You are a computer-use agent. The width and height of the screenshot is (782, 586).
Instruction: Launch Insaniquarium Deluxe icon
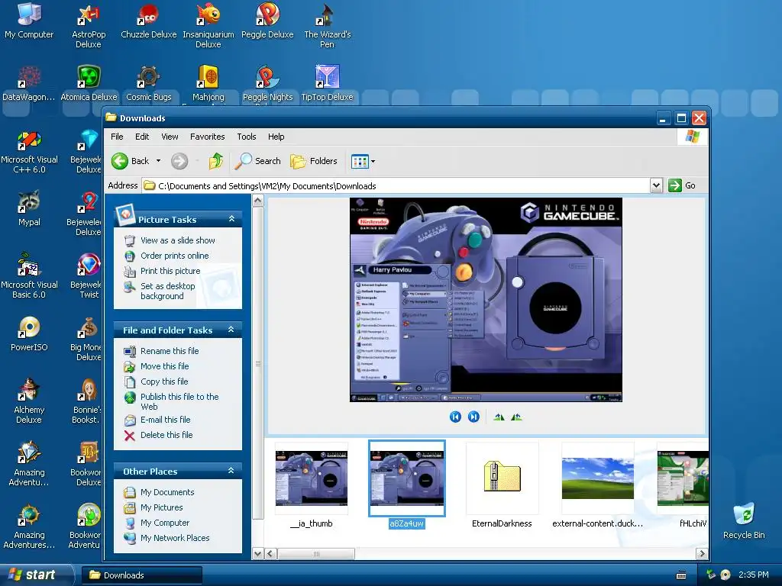[208, 25]
